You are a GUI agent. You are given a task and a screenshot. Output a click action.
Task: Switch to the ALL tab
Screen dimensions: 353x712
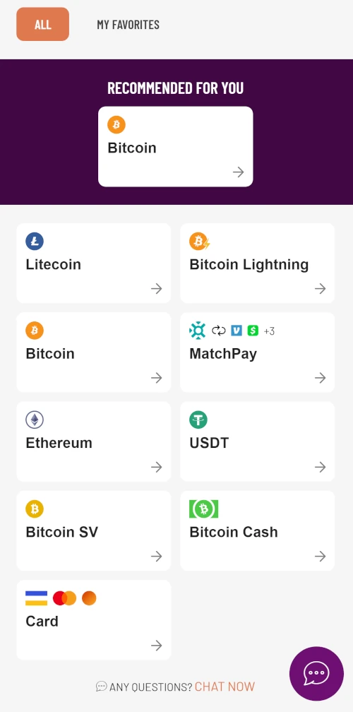click(42, 24)
